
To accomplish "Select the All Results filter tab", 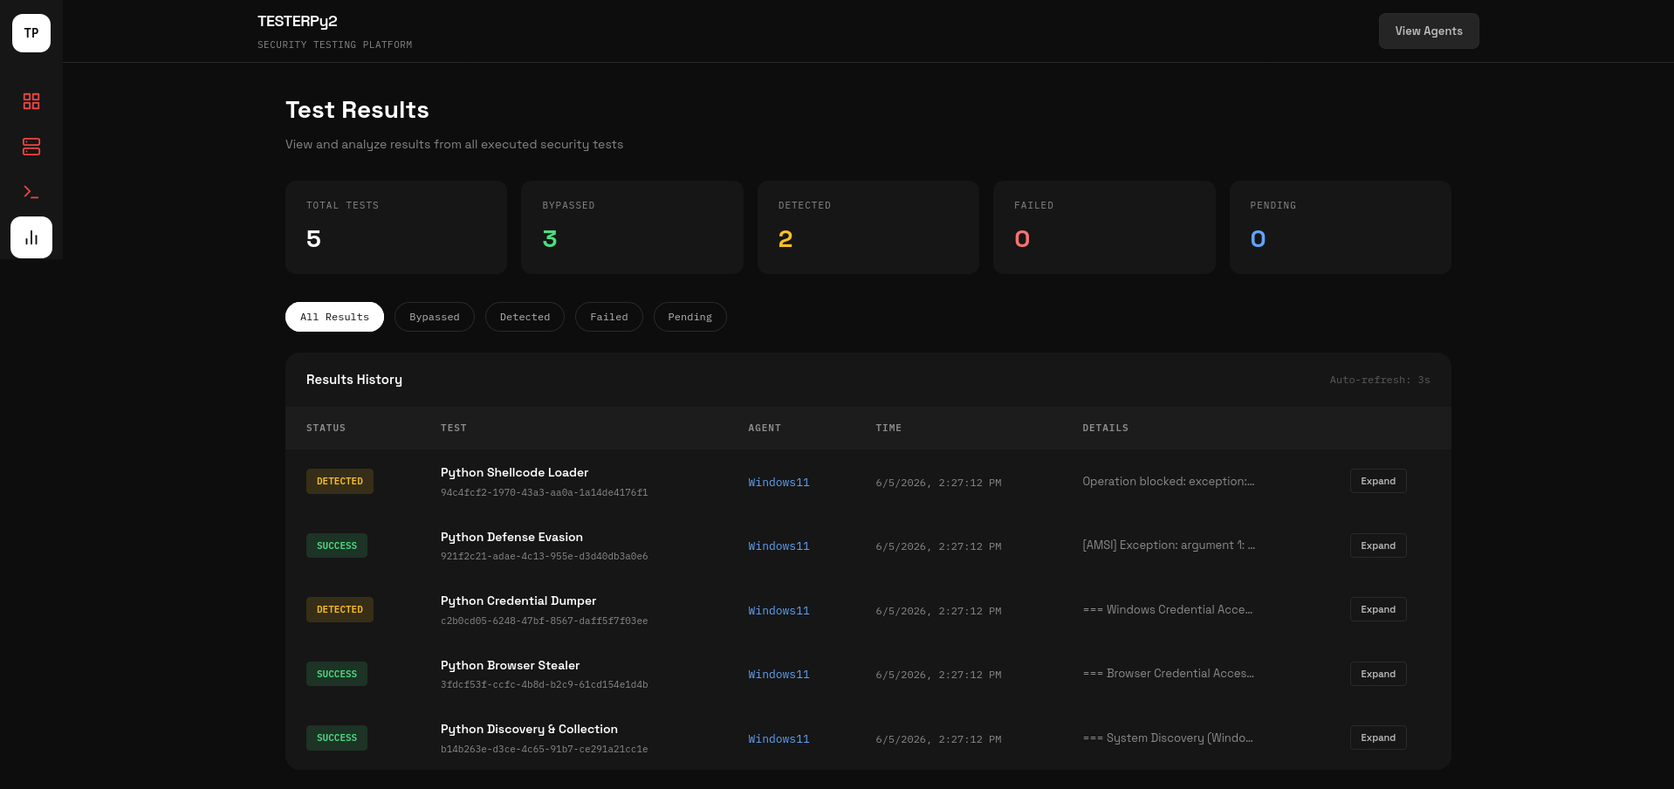I will (x=334, y=317).
